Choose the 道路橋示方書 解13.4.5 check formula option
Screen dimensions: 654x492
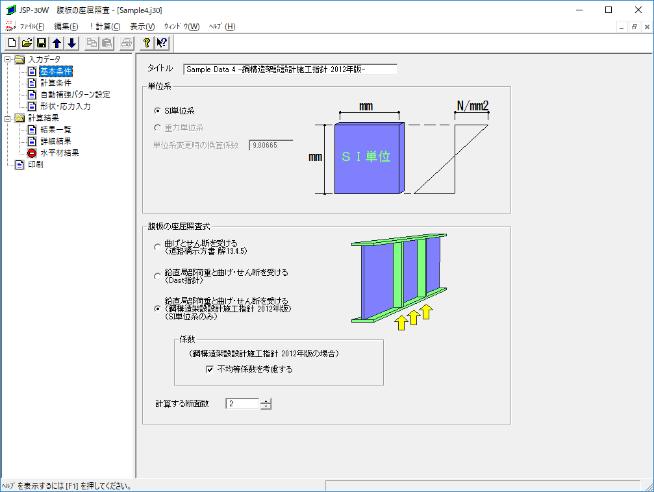157,247
